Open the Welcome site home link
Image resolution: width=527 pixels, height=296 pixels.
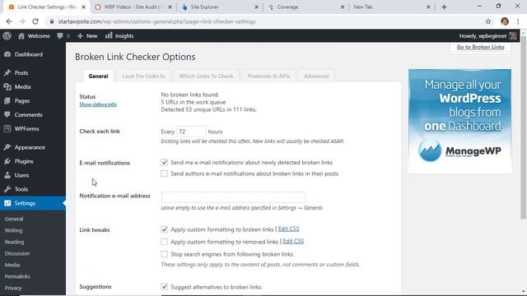(x=34, y=36)
